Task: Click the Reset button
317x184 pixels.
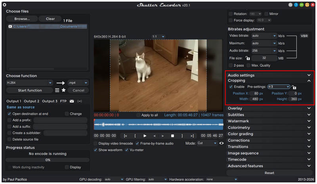Action: [269, 173]
